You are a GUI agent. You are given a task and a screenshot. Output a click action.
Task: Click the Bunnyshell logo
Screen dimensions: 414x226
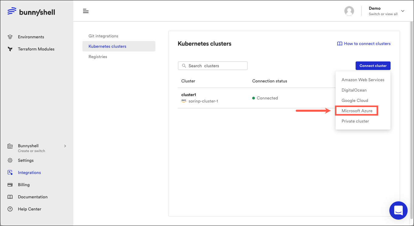click(31, 12)
